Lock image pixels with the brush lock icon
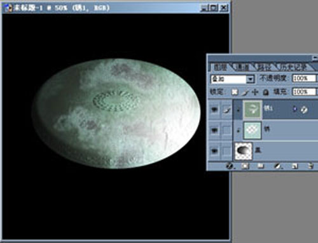The width and height of the screenshot is (318, 243). (245, 92)
